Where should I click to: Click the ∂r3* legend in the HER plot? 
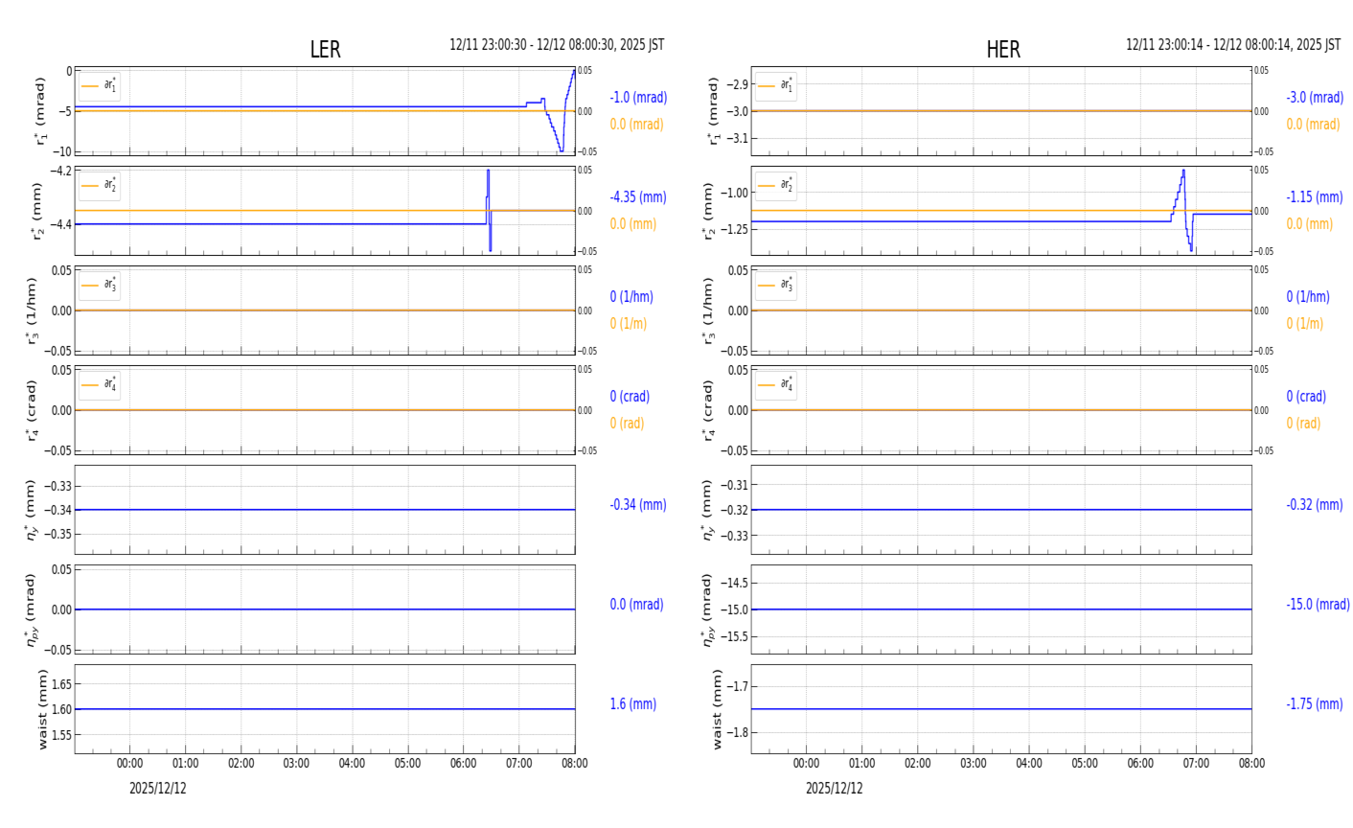coord(776,286)
